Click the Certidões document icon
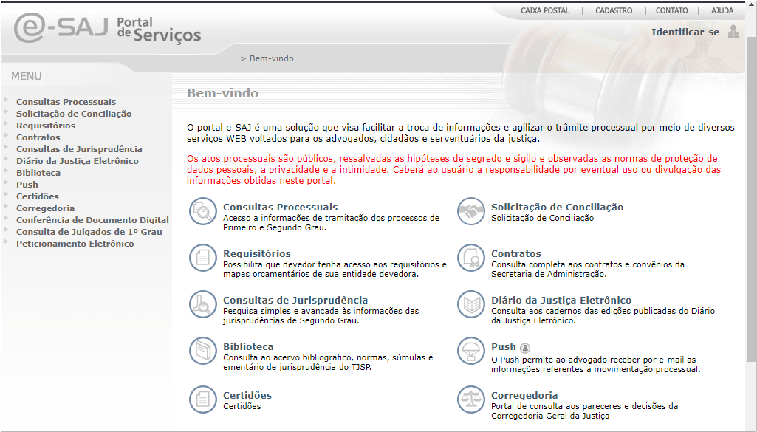The image size is (757, 432). (203, 400)
